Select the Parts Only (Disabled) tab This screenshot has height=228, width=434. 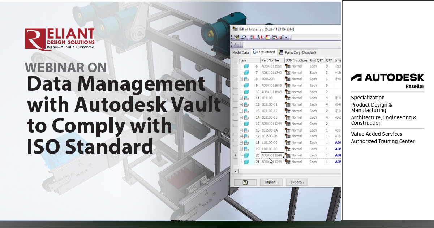(x=301, y=52)
